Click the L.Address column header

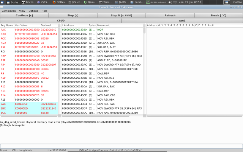(x=74, y=25)
